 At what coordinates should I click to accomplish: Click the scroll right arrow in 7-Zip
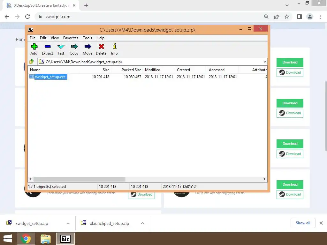click(x=264, y=179)
